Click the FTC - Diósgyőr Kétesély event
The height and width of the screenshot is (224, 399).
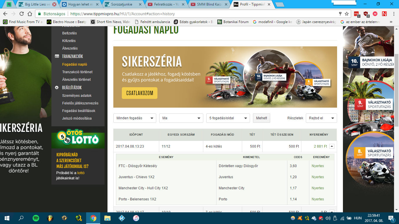click(x=138, y=166)
